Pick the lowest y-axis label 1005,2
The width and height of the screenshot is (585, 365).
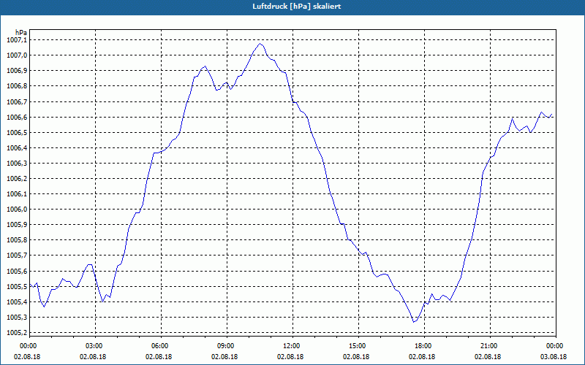point(17,333)
